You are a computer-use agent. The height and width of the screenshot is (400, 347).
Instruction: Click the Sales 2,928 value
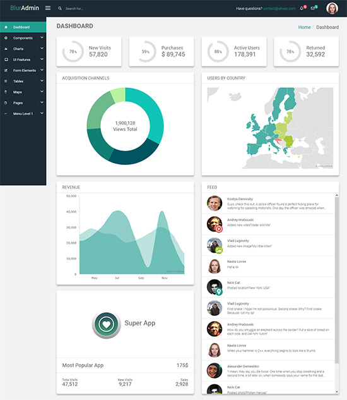point(182,384)
